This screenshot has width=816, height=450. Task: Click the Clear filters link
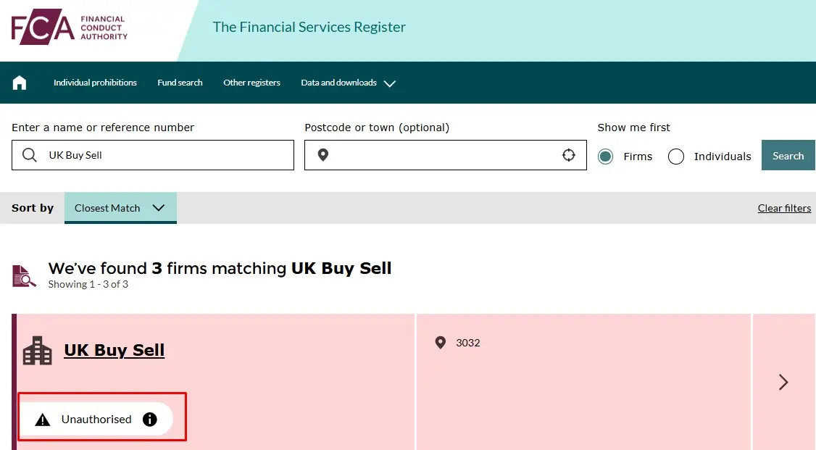pyautogui.click(x=784, y=208)
